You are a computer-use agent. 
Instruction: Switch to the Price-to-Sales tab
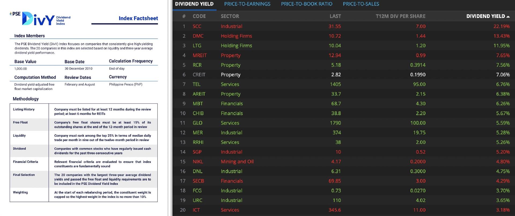click(361, 4)
